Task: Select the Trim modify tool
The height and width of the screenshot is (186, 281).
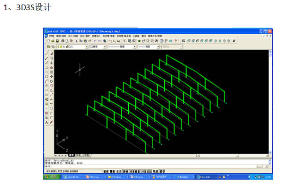Action: click(x=51, y=99)
